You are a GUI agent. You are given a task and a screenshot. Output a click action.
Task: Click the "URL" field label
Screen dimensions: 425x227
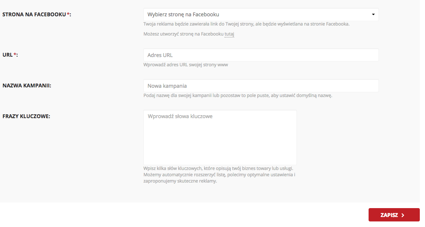[x=7, y=55]
